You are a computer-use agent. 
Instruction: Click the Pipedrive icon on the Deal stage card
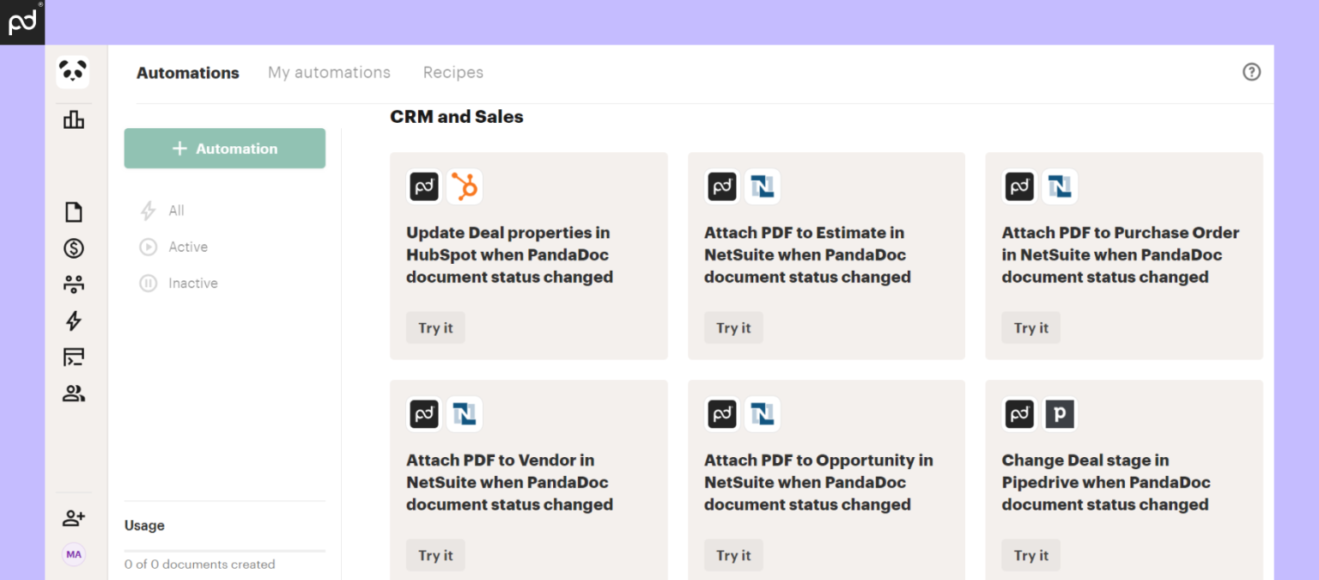click(1060, 414)
